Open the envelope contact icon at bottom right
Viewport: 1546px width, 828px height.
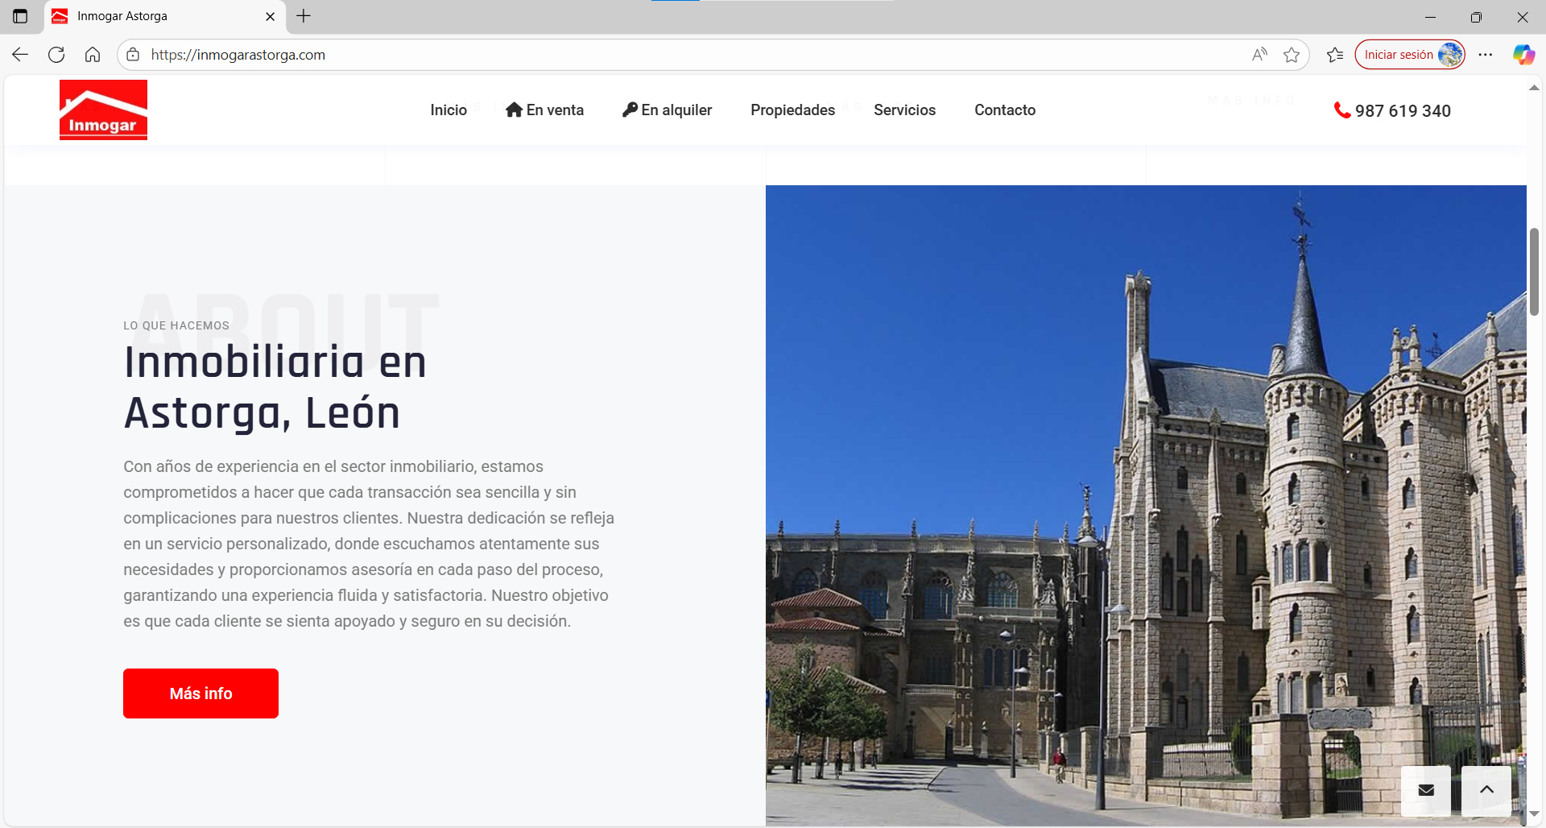point(1424,790)
